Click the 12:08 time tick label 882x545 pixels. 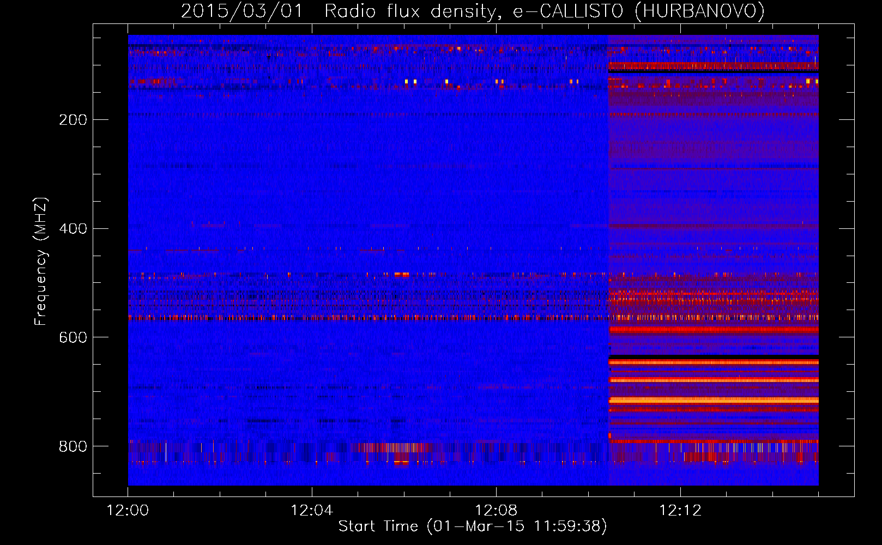tap(496, 510)
